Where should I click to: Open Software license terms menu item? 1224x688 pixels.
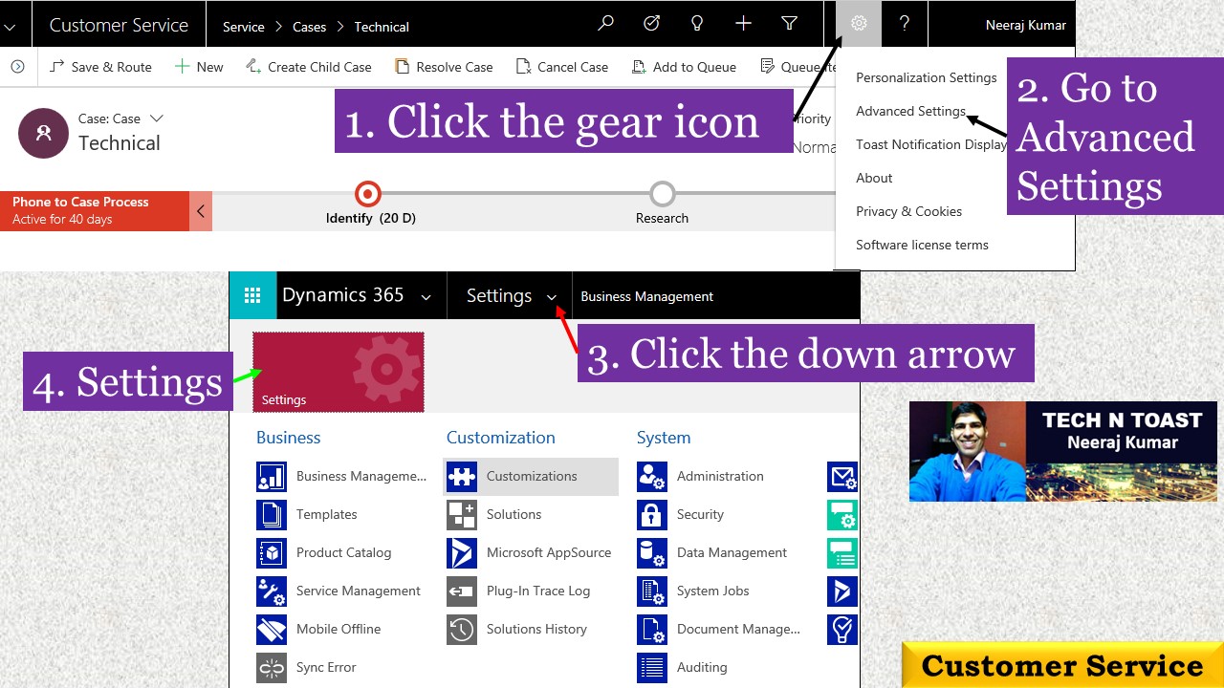[x=922, y=245]
